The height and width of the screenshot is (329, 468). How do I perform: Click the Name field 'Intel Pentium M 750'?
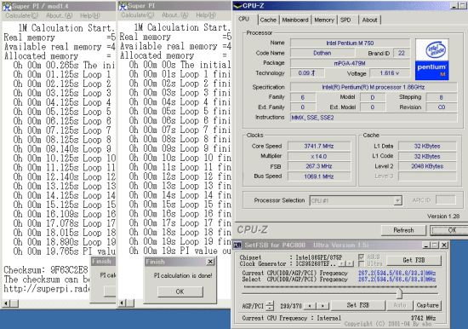pos(350,43)
